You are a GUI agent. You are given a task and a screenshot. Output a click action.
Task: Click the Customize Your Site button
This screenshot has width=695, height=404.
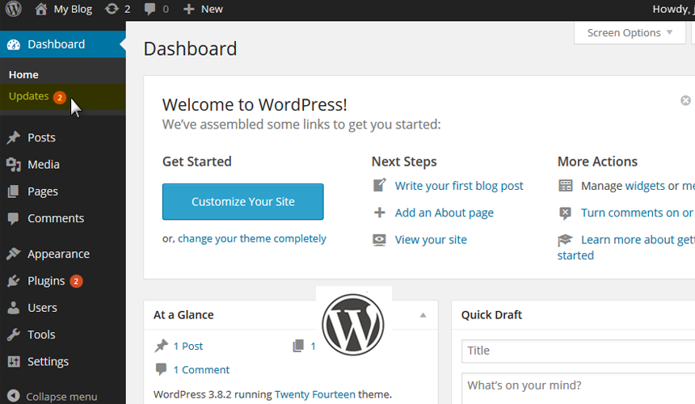(243, 201)
